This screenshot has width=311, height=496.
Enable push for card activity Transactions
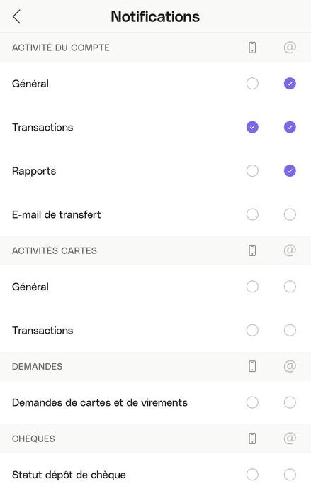pos(252,330)
